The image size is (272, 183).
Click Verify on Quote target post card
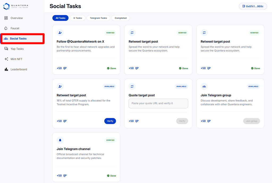(x=182, y=121)
